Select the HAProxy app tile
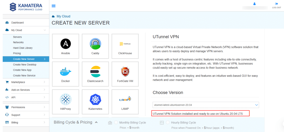The image size is (284, 132). [x=65, y=102]
